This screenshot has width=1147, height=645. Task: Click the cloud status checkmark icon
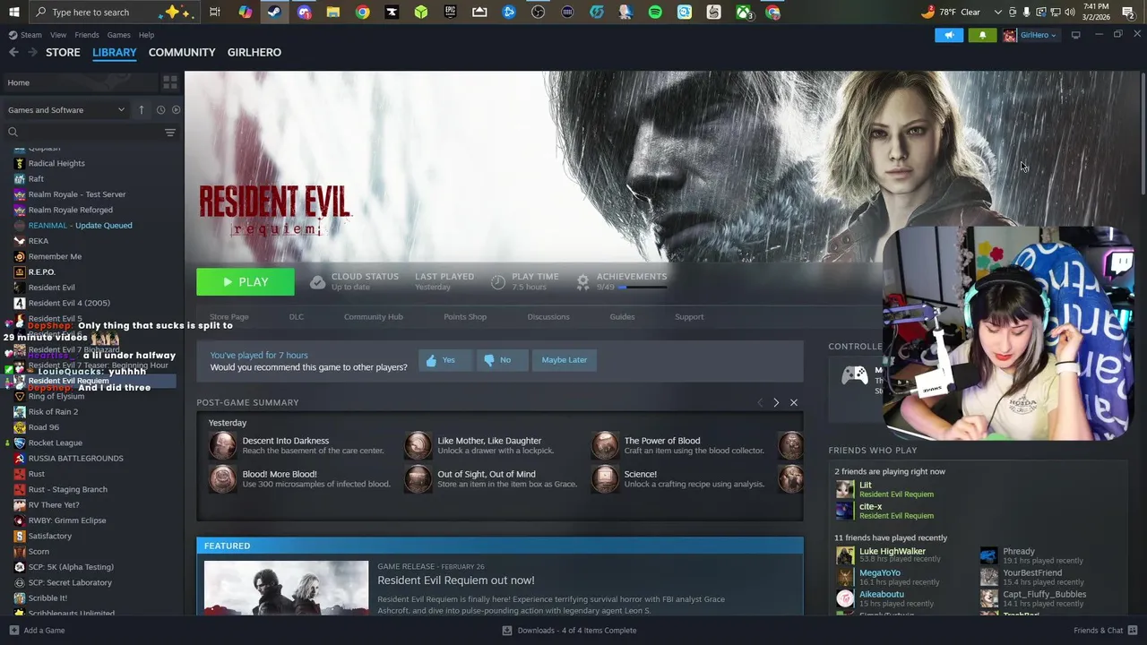tap(317, 282)
